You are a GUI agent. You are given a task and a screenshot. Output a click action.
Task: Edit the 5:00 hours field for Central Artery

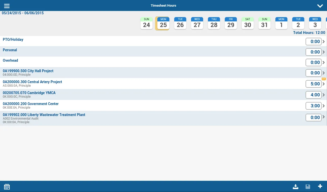pos(313,84)
